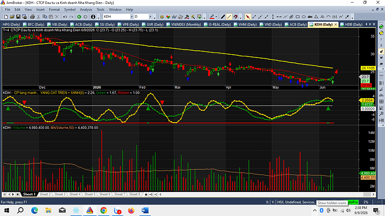Select the Zig-zag line tool
Screen dimensions: 385x216
(341, 17)
